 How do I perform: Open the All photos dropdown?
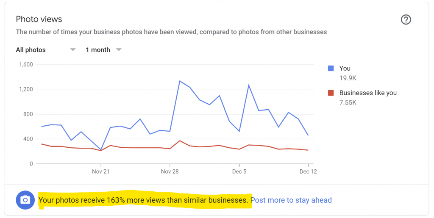point(31,50)
